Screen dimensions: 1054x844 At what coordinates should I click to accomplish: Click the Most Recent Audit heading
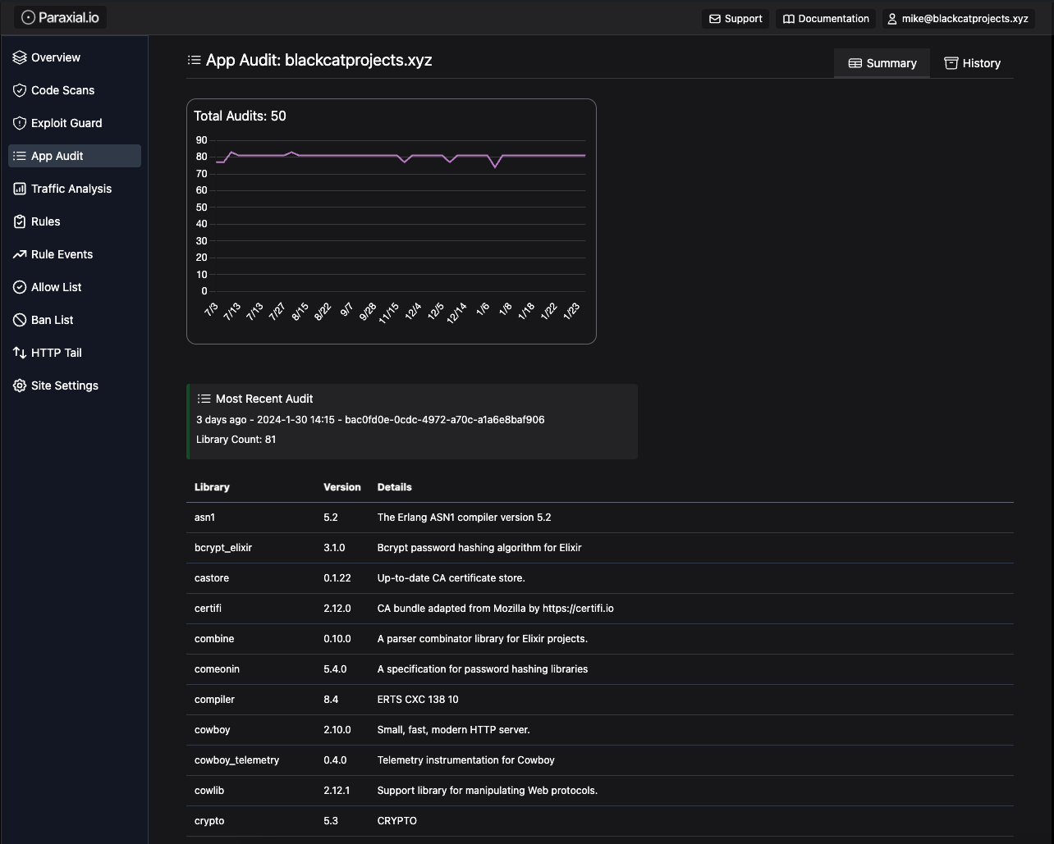[x=264, y=399]
